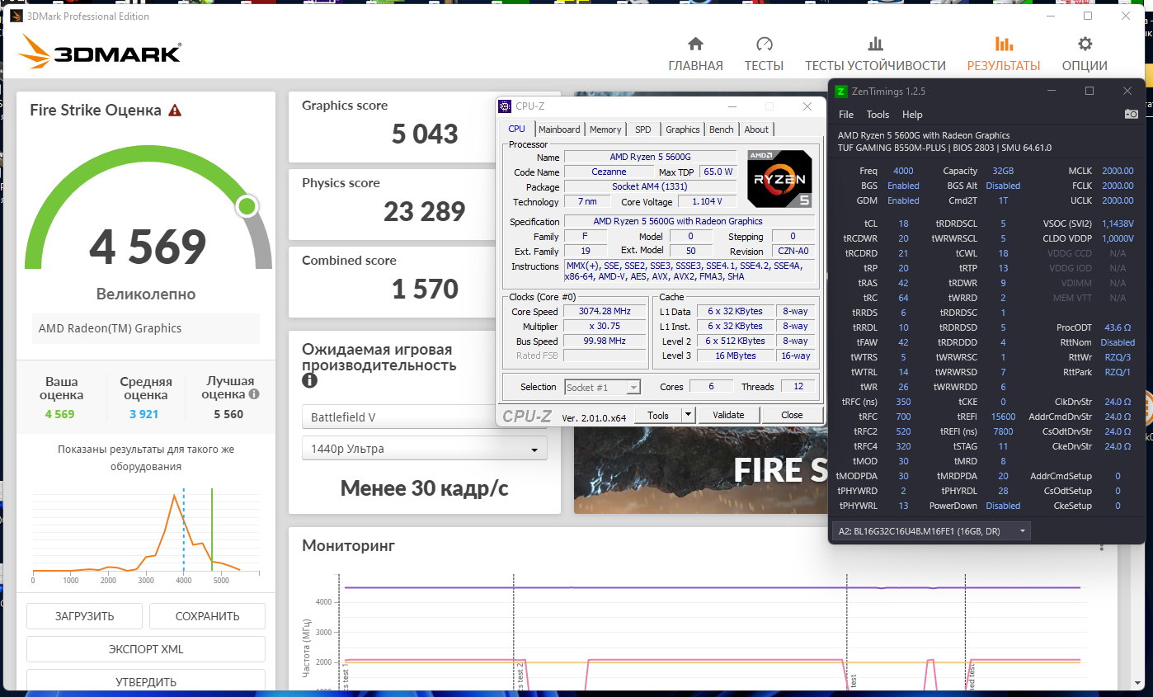Screen dimensions: 1153x697
Task: Click the VSOC (SVI2) value 1,1438V
Action: pos(1118,224)
